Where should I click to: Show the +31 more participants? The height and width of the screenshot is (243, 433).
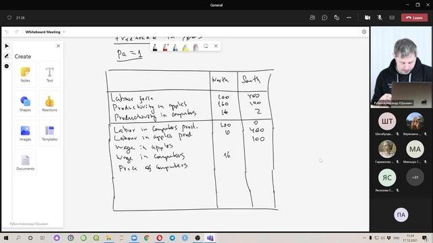tap(415, 178)
